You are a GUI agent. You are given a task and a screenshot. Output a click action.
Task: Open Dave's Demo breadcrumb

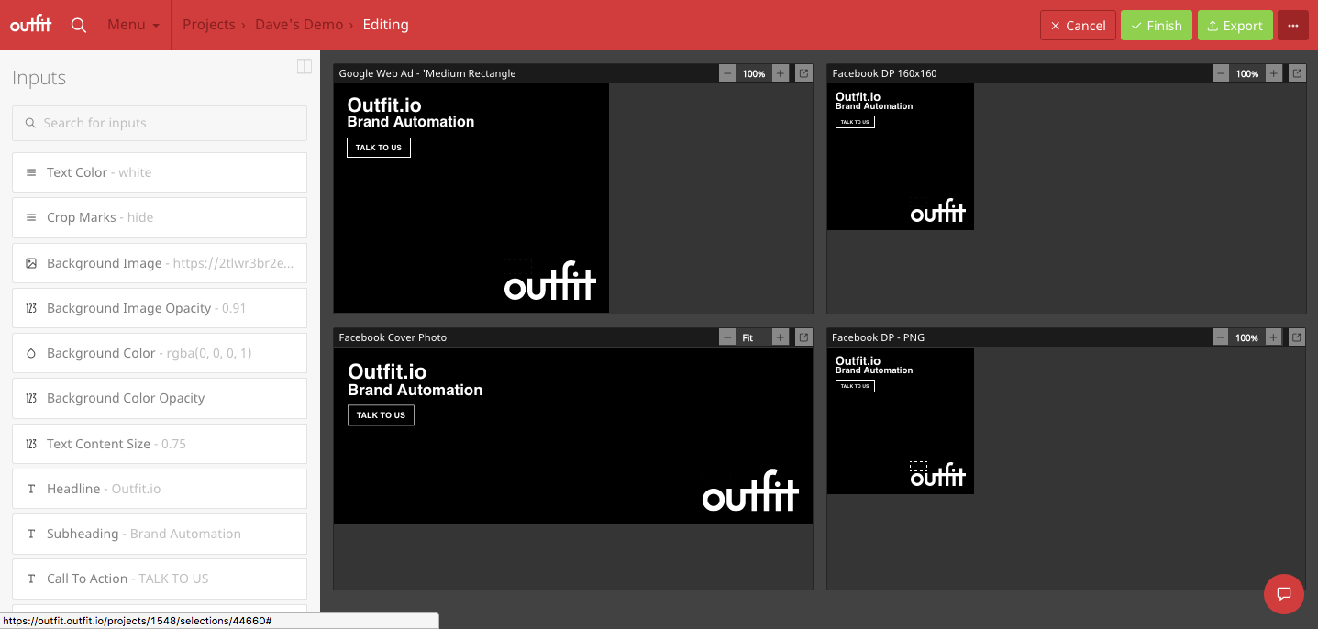299,25
